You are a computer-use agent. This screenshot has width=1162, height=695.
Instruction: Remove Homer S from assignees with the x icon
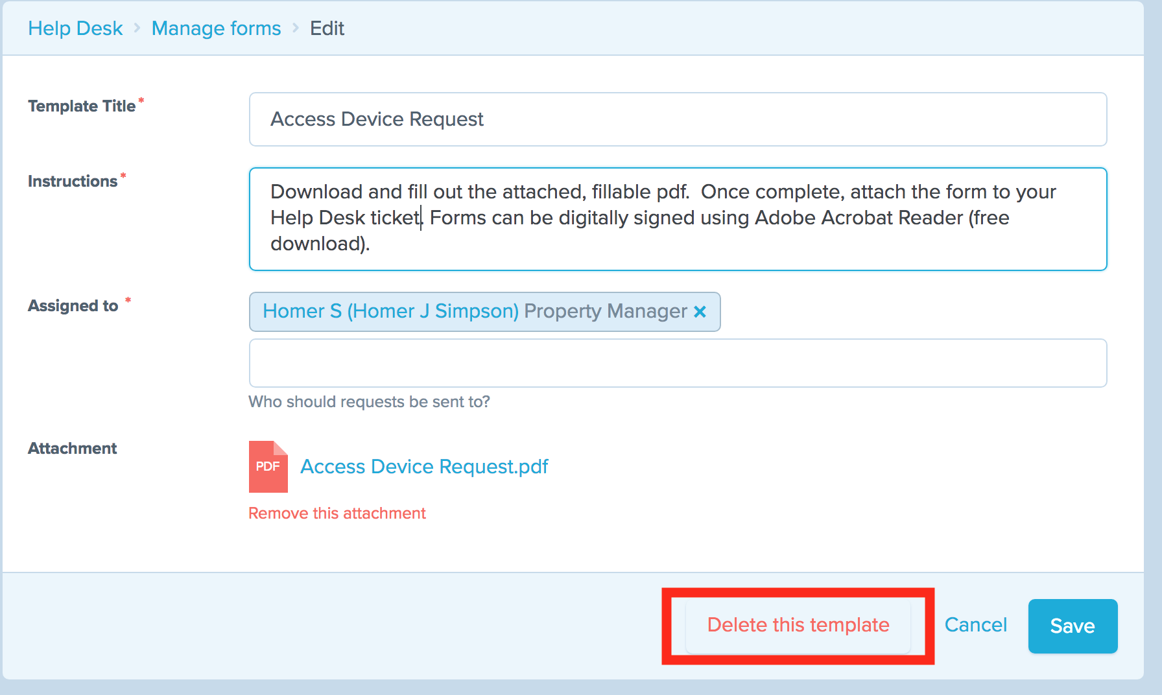point(700,312)
